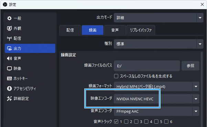This screenshot has height=127, width=207.
Task: Open the 映像エンコーダ NVIDIA NVENC HEVC dropdown
Action: click(156, 99)
